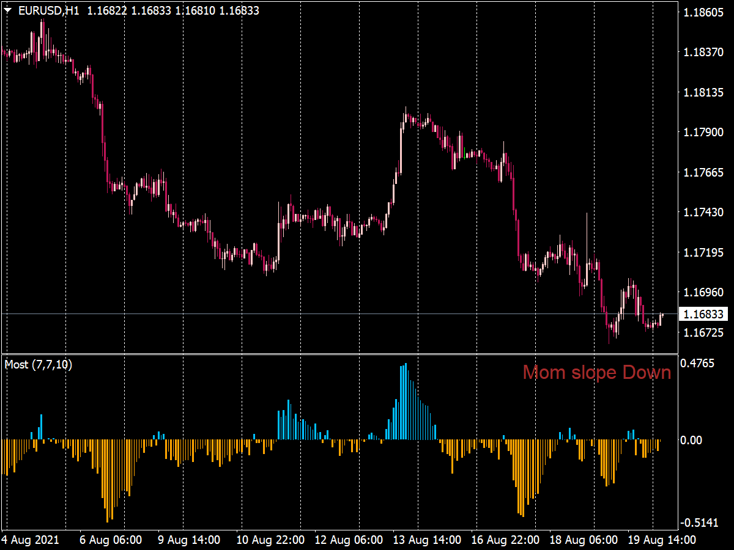
Task: Select the 19 Aug 14:00 time label
Action: 662,540
